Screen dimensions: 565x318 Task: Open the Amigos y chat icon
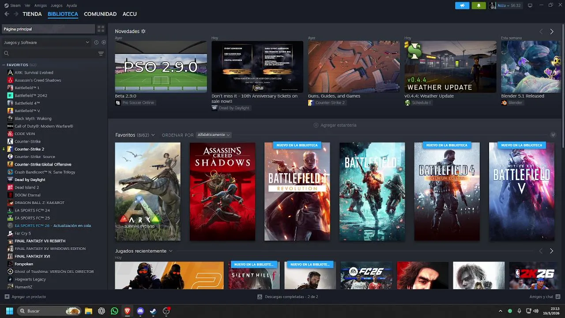(x=558, y=297)
